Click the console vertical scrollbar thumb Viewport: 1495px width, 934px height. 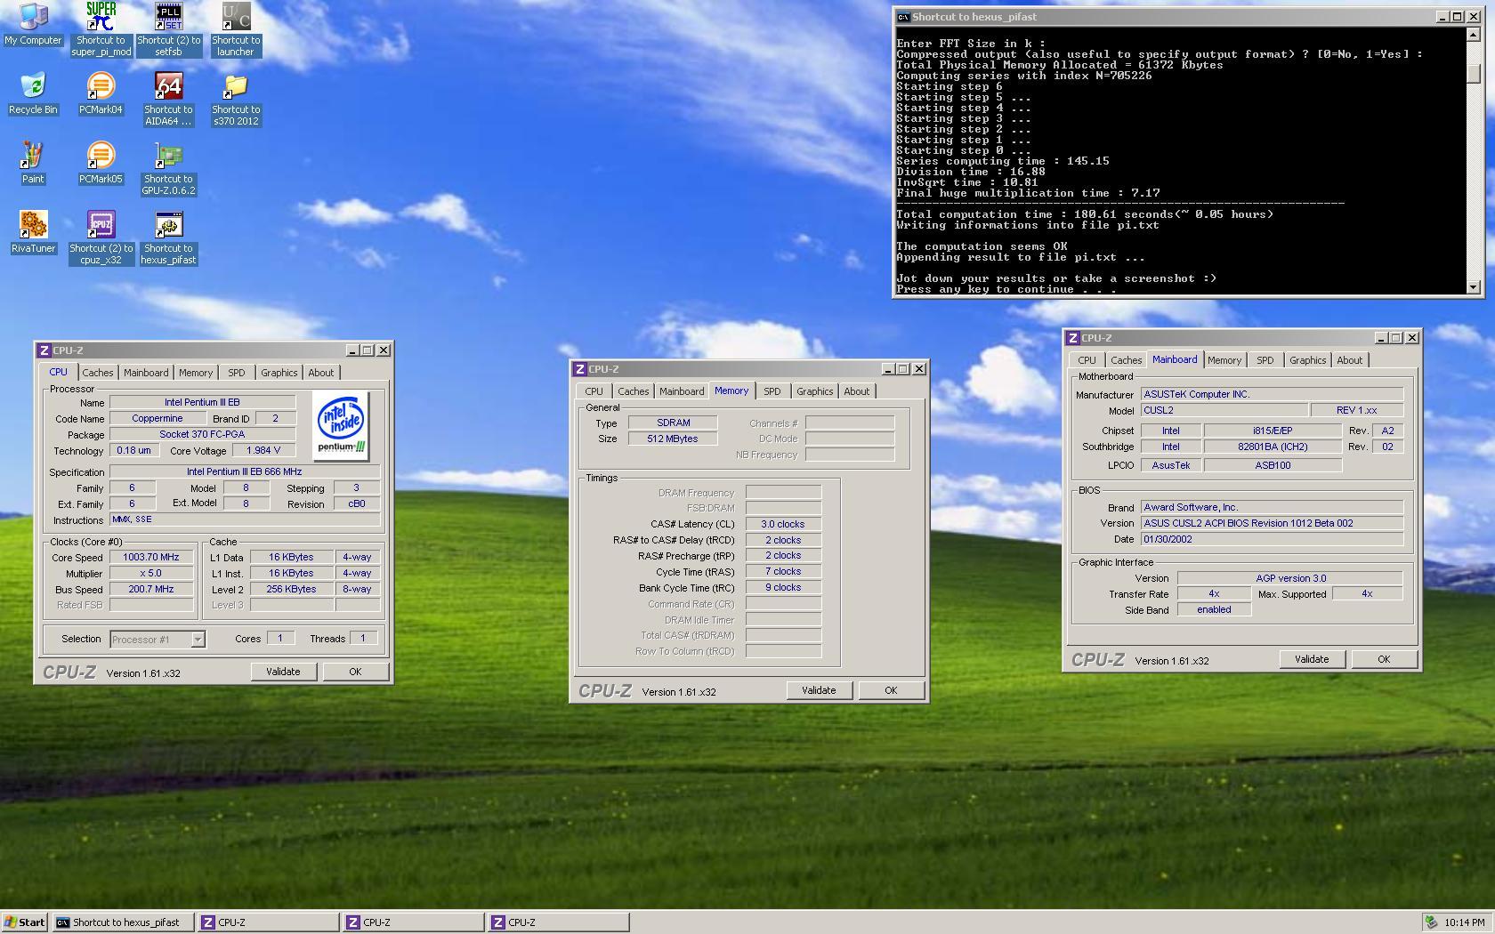pos(1474,74)
